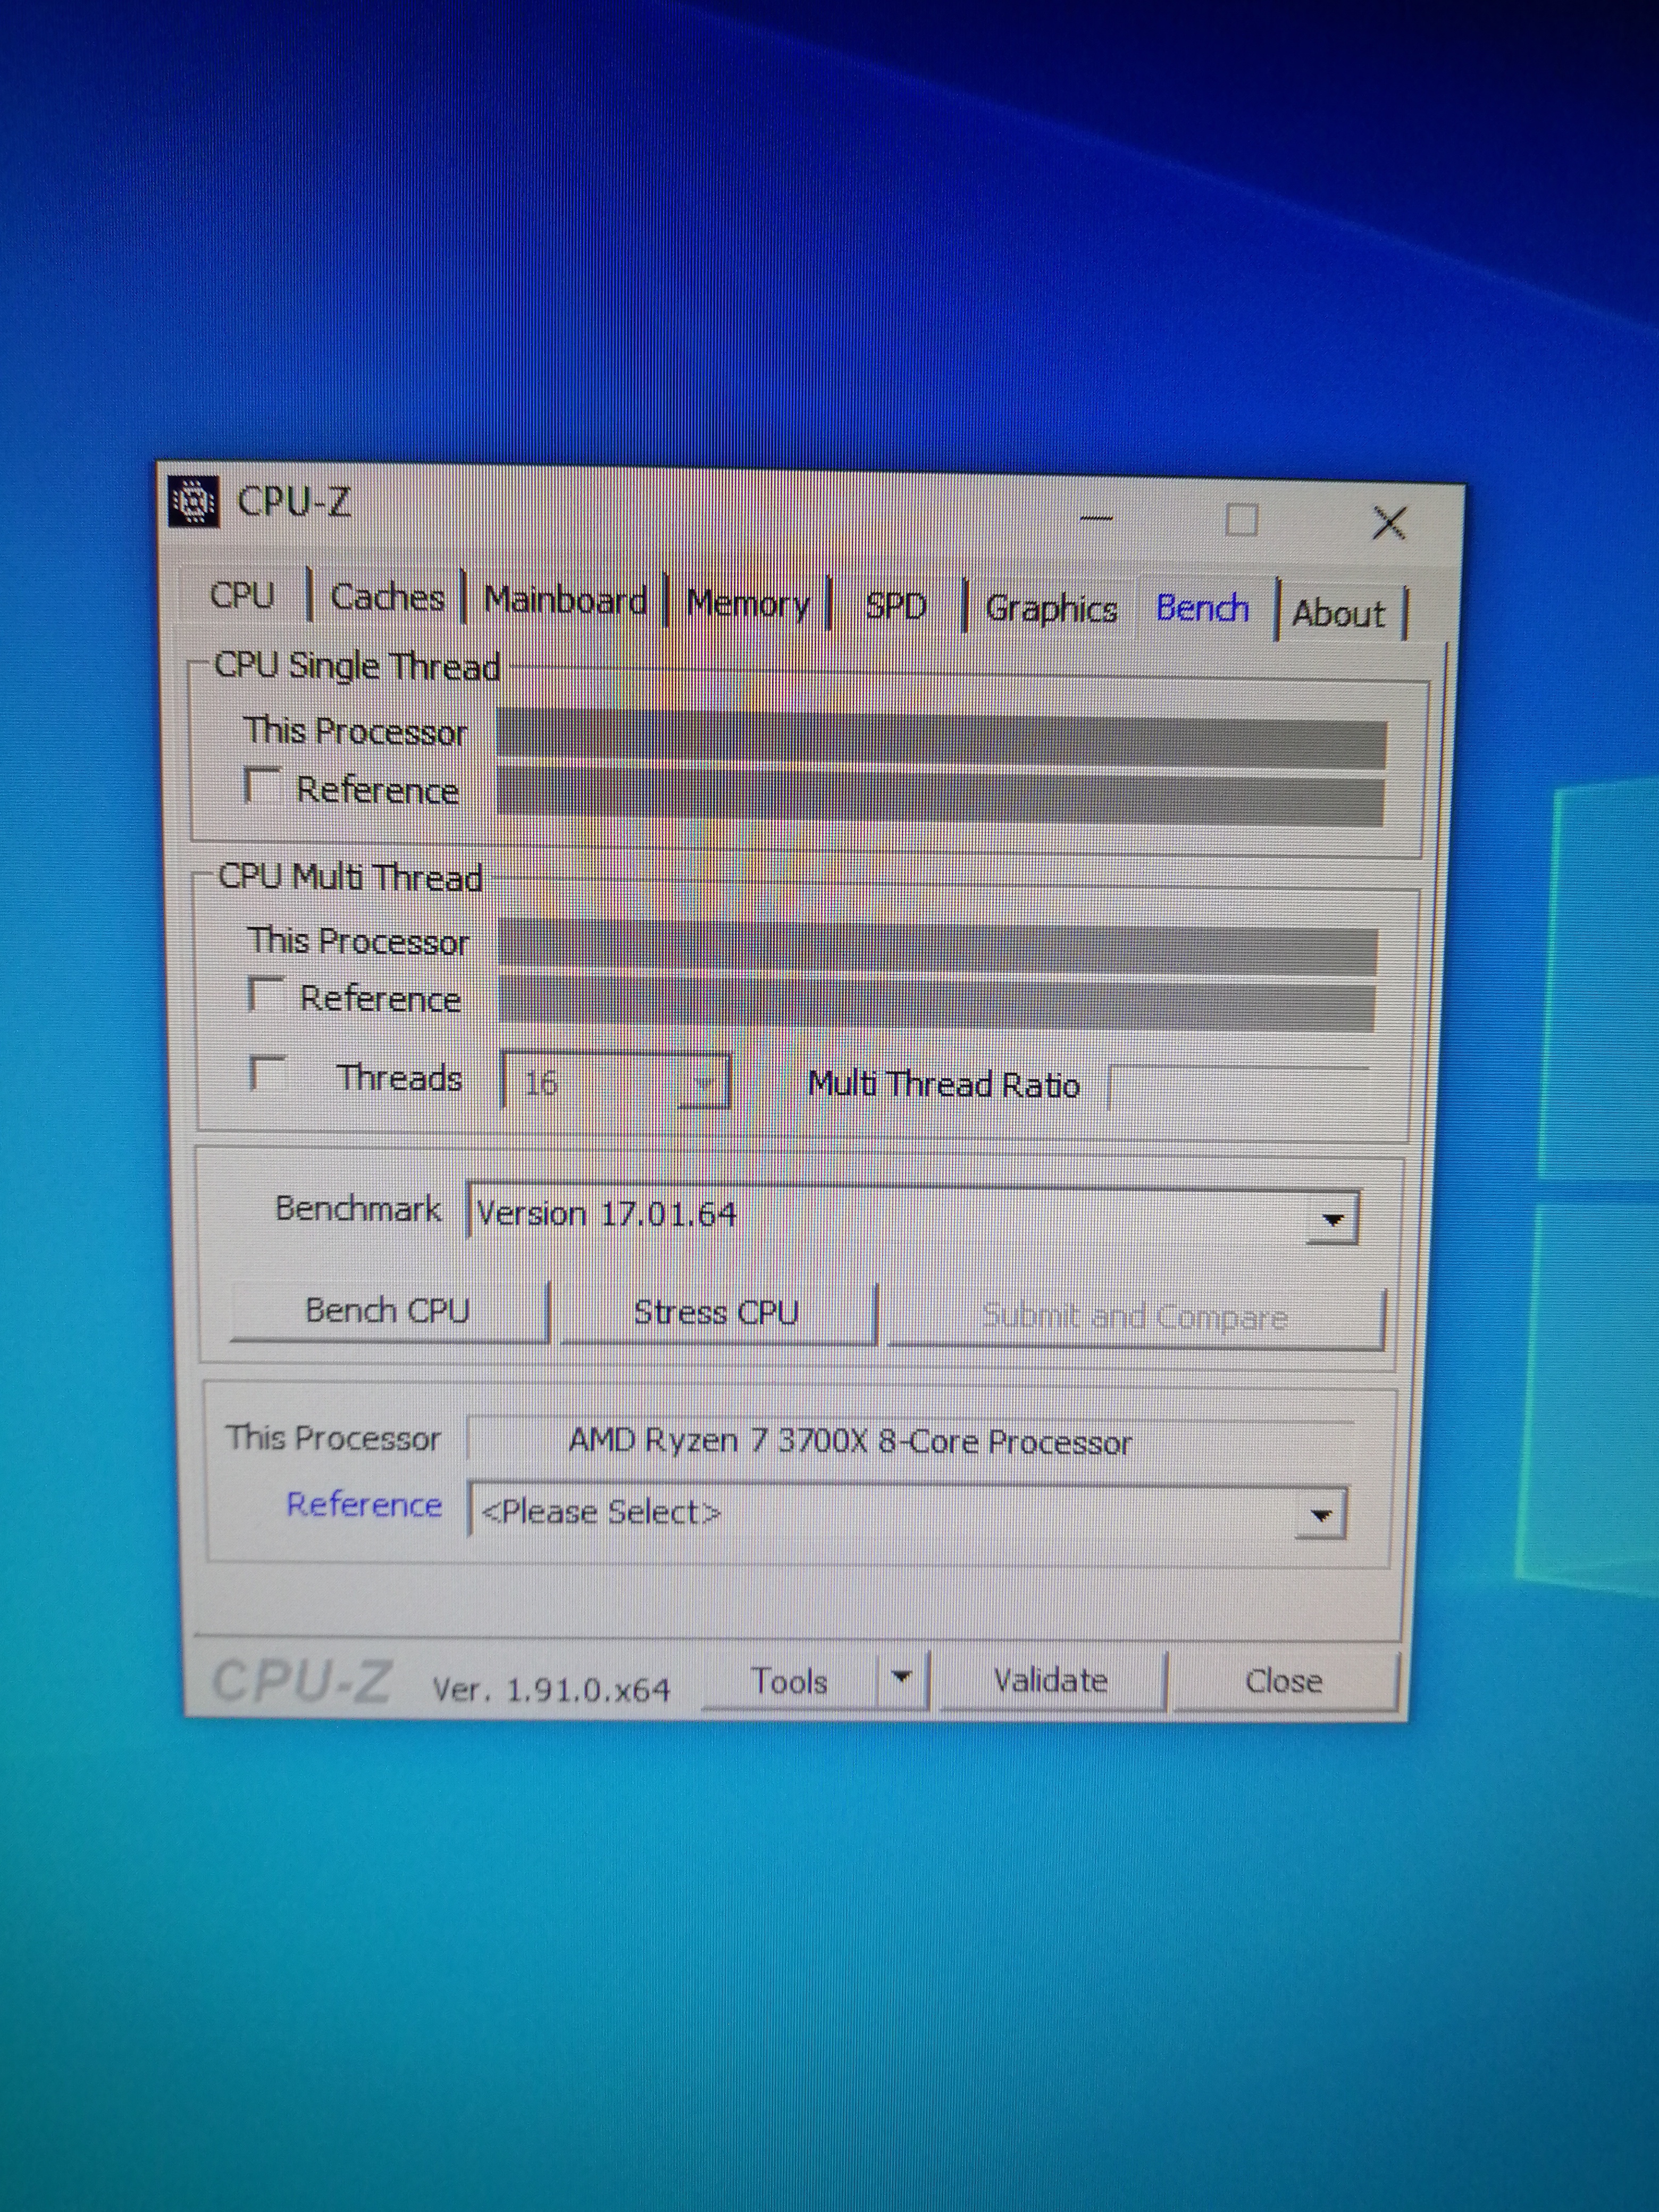
Task: Click the Bench CPU button
Action: pyautogui.click(x=388, y=1310)
